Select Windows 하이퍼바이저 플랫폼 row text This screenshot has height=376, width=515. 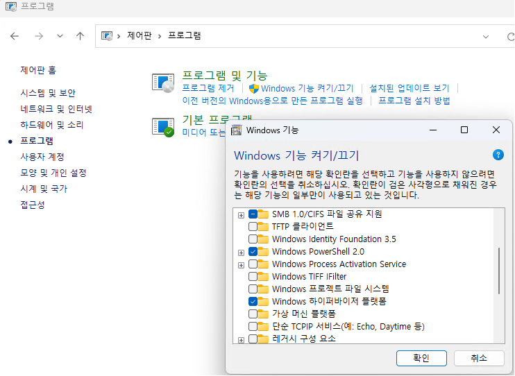[329, 302]
